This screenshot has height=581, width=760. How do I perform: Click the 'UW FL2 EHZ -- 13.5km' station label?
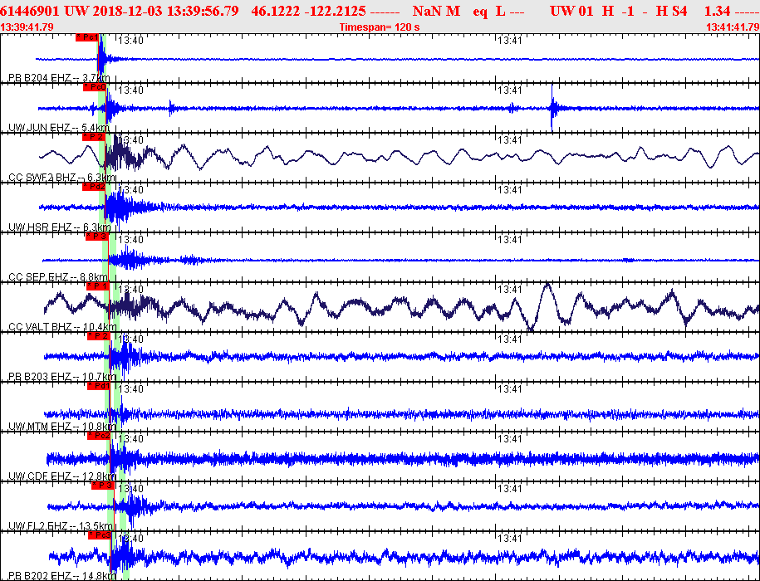click(x=61, y=526)
